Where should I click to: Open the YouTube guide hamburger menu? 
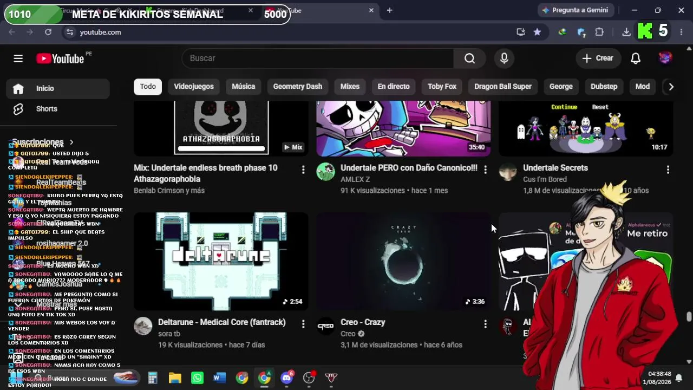point(18,58)
